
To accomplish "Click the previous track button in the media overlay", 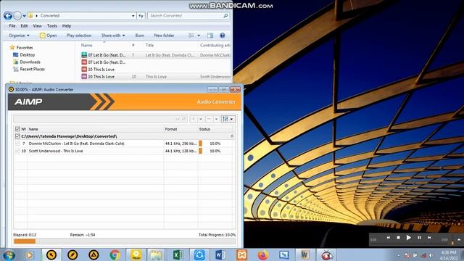I will [x=389, y=237].
